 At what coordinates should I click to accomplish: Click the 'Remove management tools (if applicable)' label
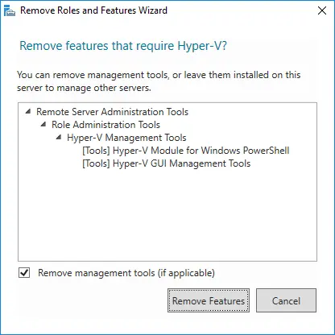coord(126,273)
